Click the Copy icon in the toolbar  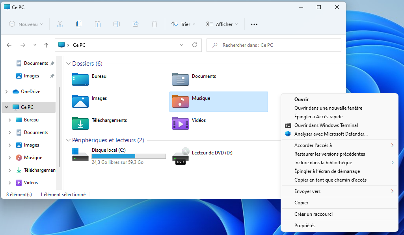pyautogui.click(x=79, y=24)
